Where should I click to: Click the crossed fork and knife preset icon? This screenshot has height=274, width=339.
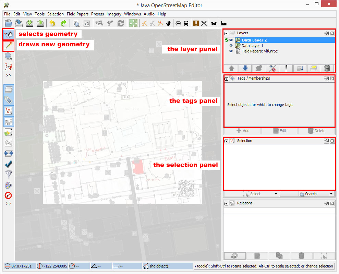204,23
